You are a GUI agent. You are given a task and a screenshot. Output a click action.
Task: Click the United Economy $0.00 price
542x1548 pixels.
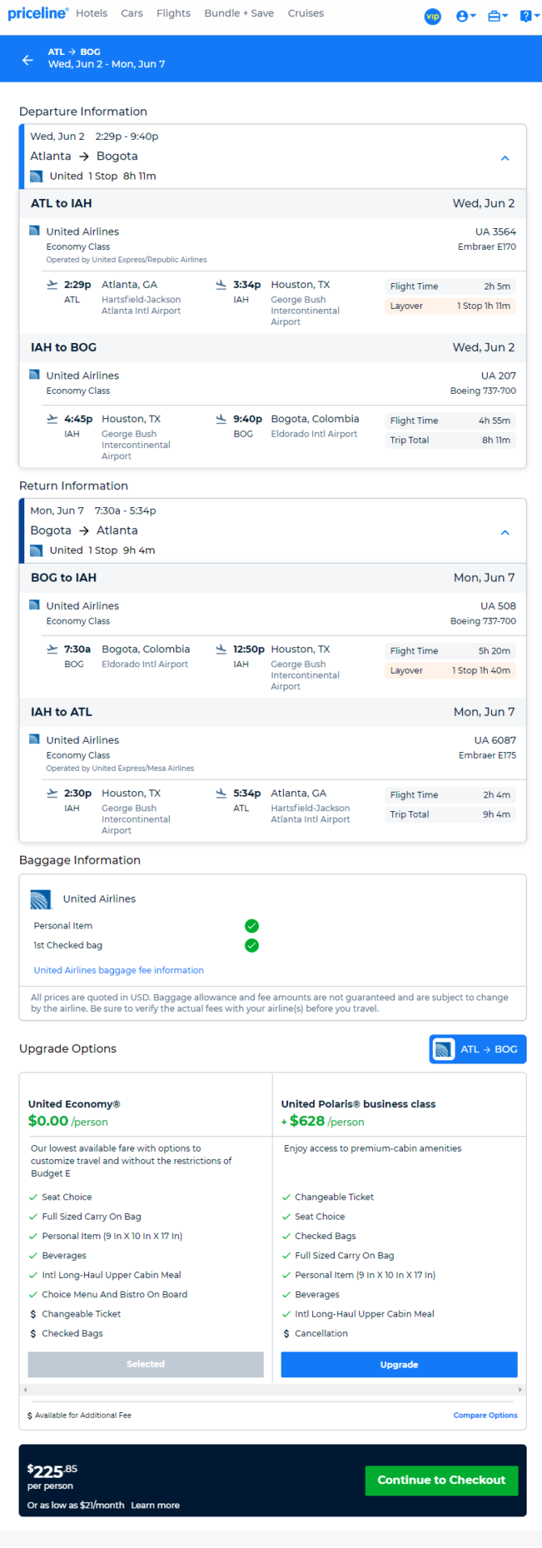(x=68, y=1122)
